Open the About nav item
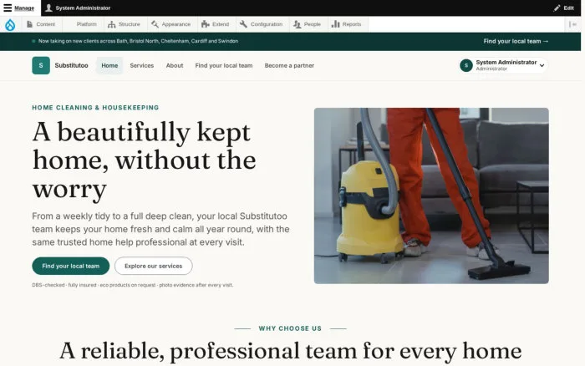585x366 pixels. coord(175,65)
